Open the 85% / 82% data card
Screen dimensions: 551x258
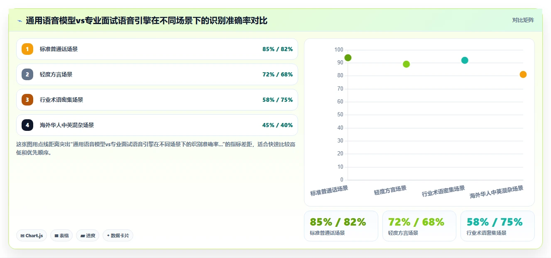coord(341,226)
